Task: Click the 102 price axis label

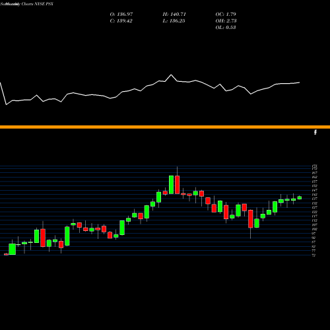Action: tap(315, 229)
